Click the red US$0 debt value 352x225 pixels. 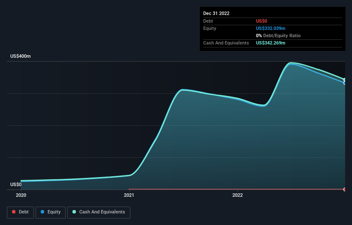coord(262,21)
